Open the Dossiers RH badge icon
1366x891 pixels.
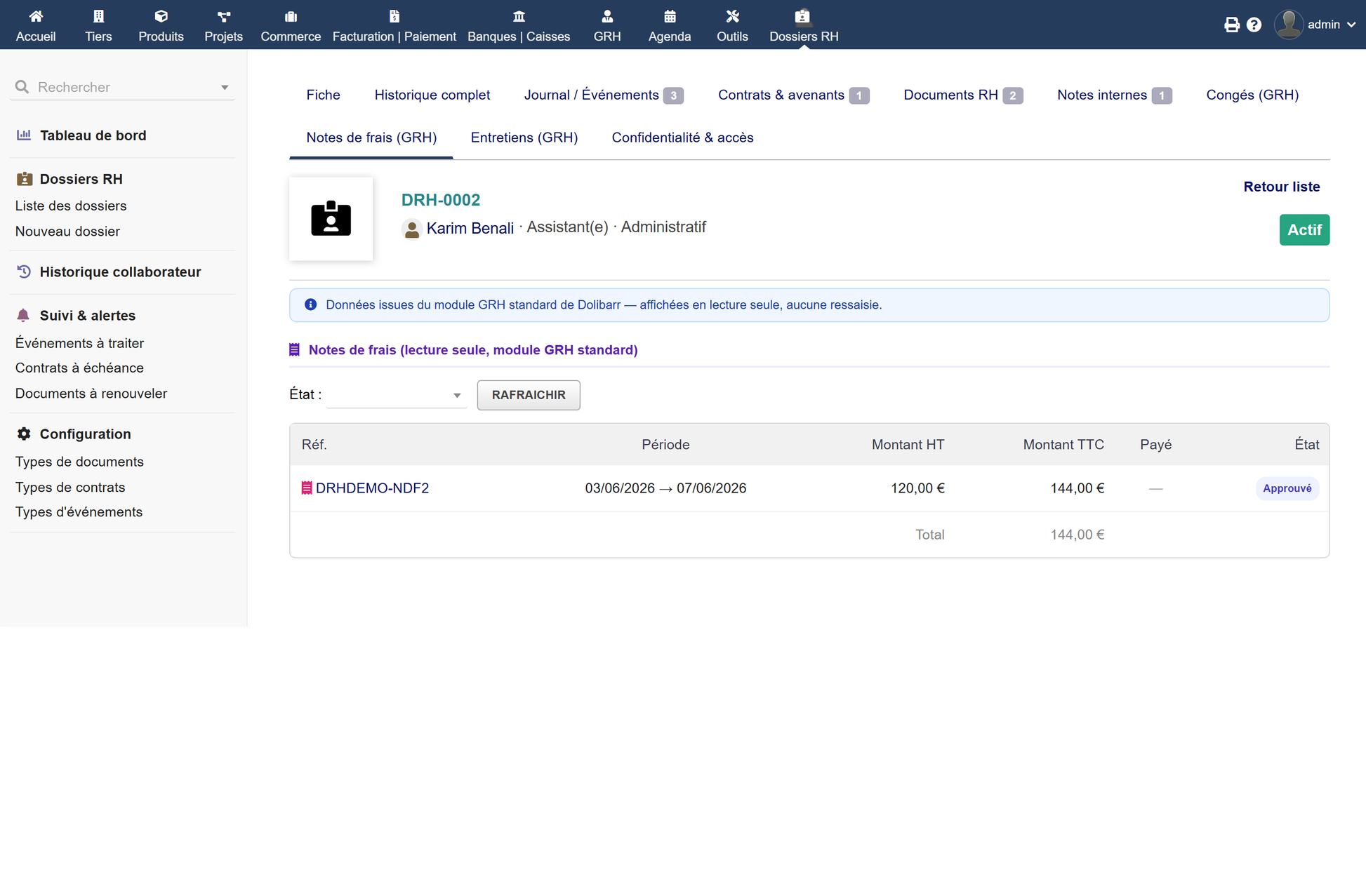pyautogui.click(x=803, y=16)
